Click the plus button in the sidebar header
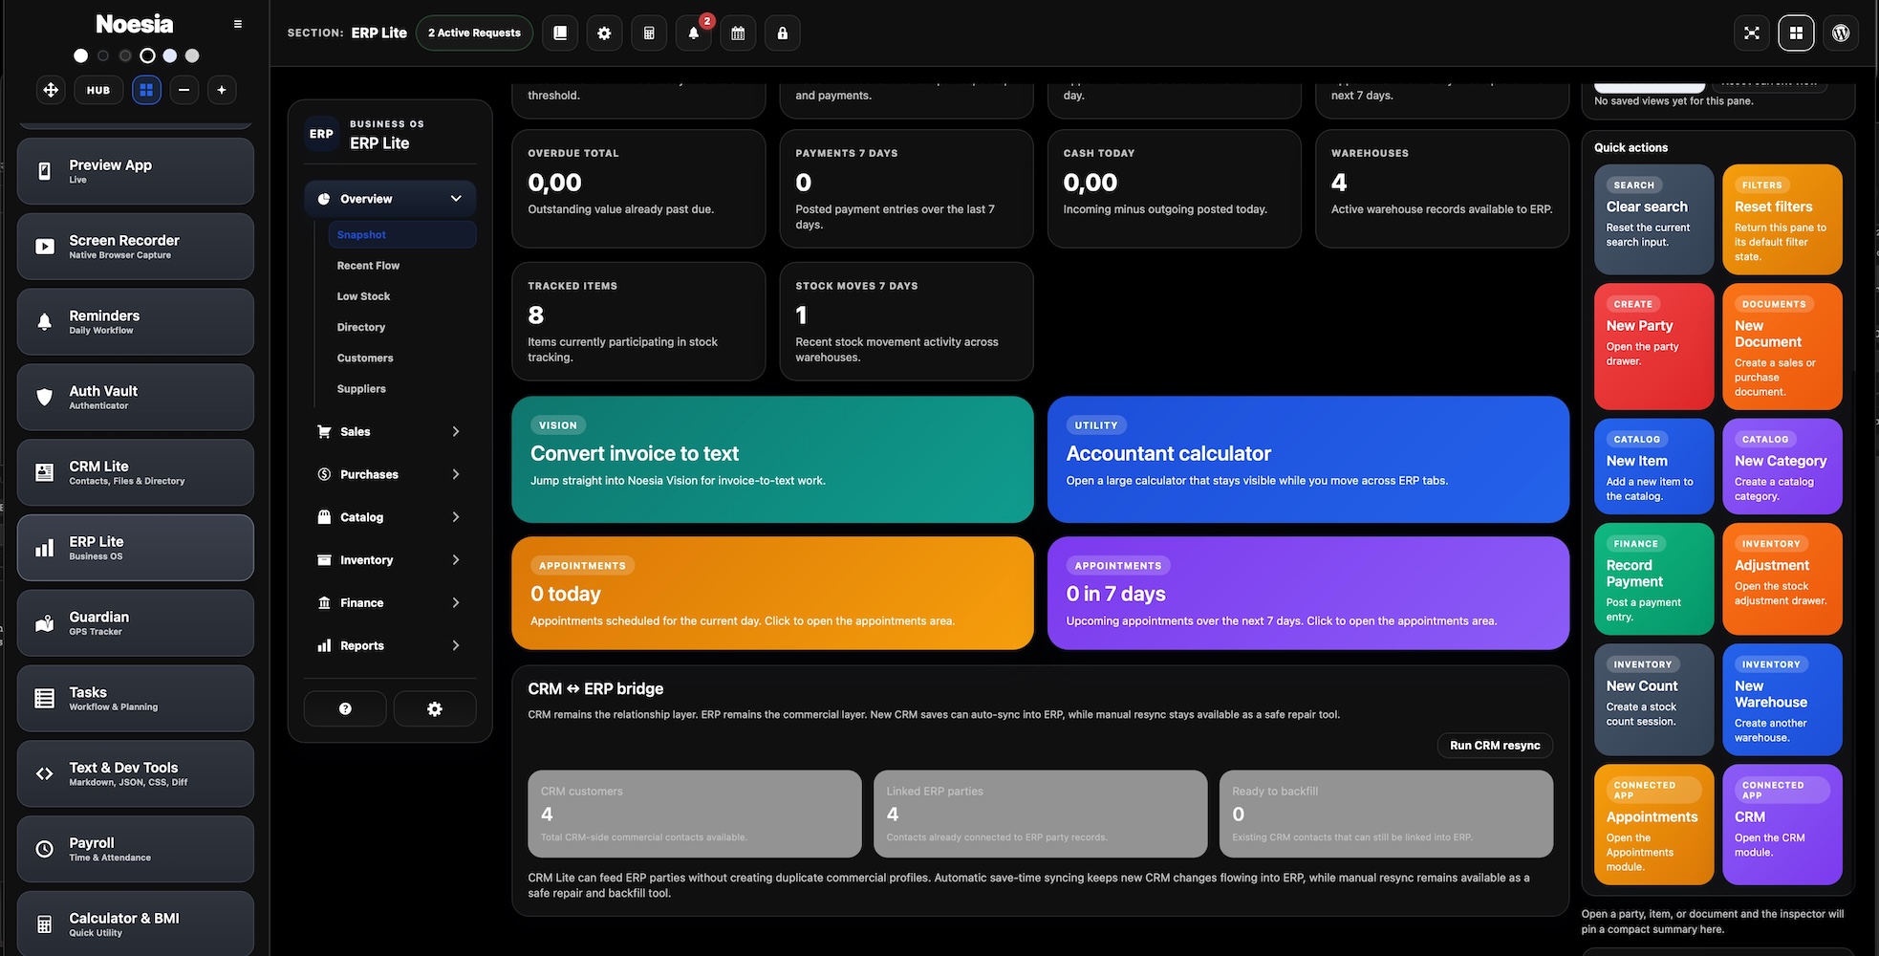1879x956 pixels. tap(222, 90)
